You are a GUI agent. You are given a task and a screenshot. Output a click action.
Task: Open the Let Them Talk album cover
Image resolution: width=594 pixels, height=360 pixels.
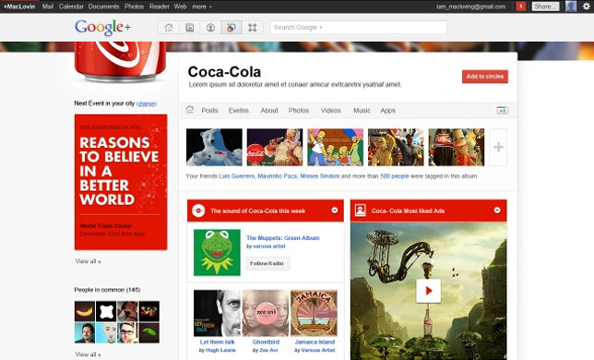click(x=217, y=313)
